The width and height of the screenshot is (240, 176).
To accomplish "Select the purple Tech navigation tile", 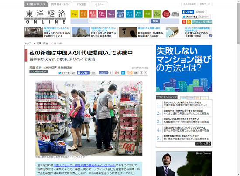I will pyautogui.click(x=111, y=14).
